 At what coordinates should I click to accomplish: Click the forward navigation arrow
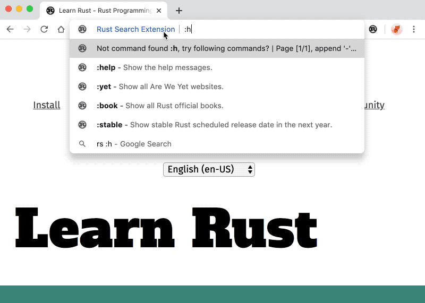coord(27,29)
